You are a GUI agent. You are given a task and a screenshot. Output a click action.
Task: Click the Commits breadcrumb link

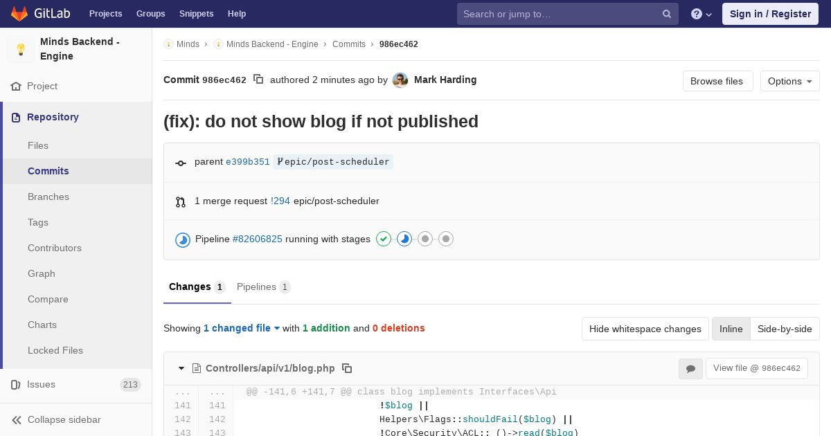point(349,44)
